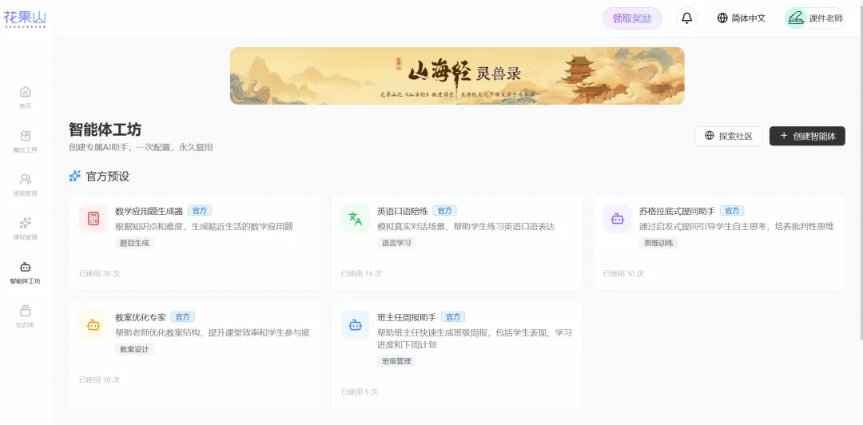Open 魔法工具 in the sidebar
Viewport: 863px width, 425px height.
[26, 141]
